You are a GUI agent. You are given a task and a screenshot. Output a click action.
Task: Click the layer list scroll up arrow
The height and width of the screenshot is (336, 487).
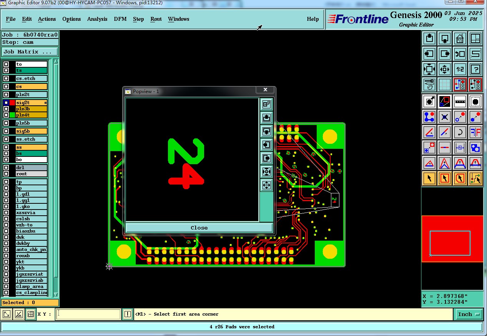[56, 62]
